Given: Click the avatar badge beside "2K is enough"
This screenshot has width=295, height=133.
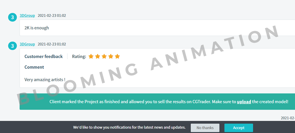Looking at the screenshot, I should coord(12,17).
